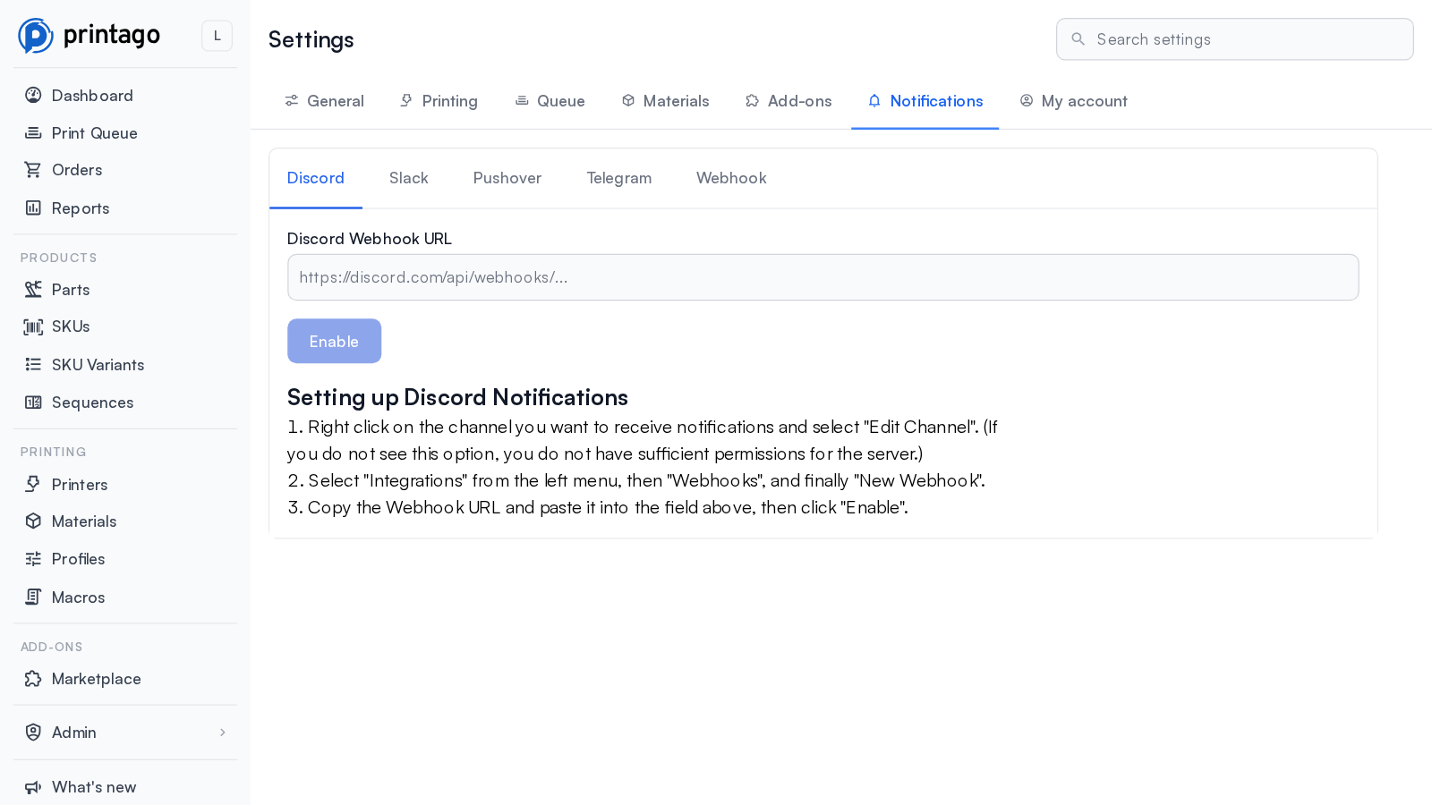Open the Add-ons settings tab
This screenshot has height=805, width=1432.
[788, 101]
